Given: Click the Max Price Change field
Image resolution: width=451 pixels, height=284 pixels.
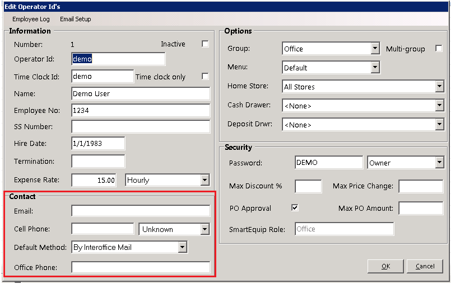Looking at the screenshot, I should pyautogui.click(x=421, y=186).
